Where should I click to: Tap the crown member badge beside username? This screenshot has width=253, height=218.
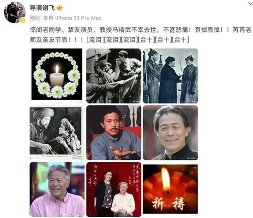click(59, 8)
